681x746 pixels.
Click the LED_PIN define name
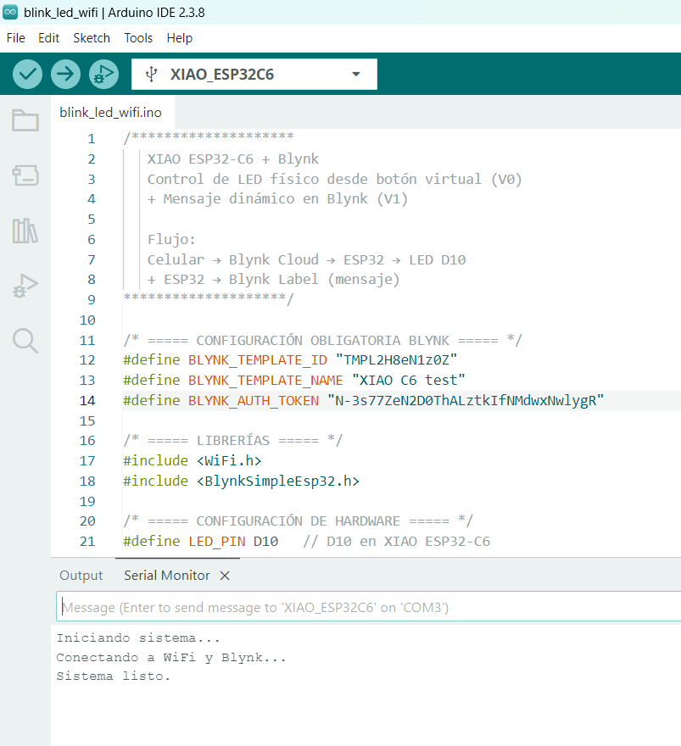click(x=217, y=542)
